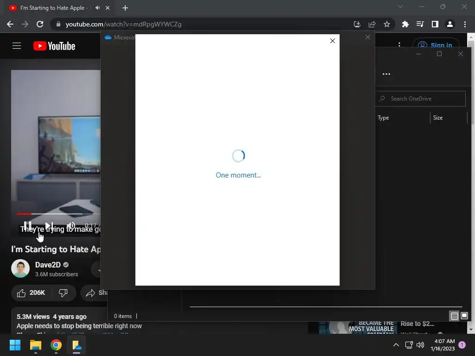The image size is (475, 356).
Task: Open Chrome extensions puzzle icon
Action: point(405,24)
